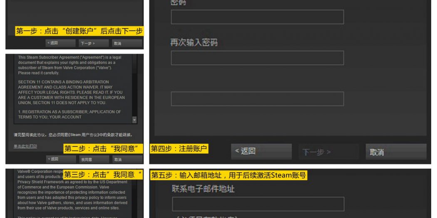This screenshot has width=437, height=218.
Task: Open the 单击此处打印 print link
Action: 25,146
